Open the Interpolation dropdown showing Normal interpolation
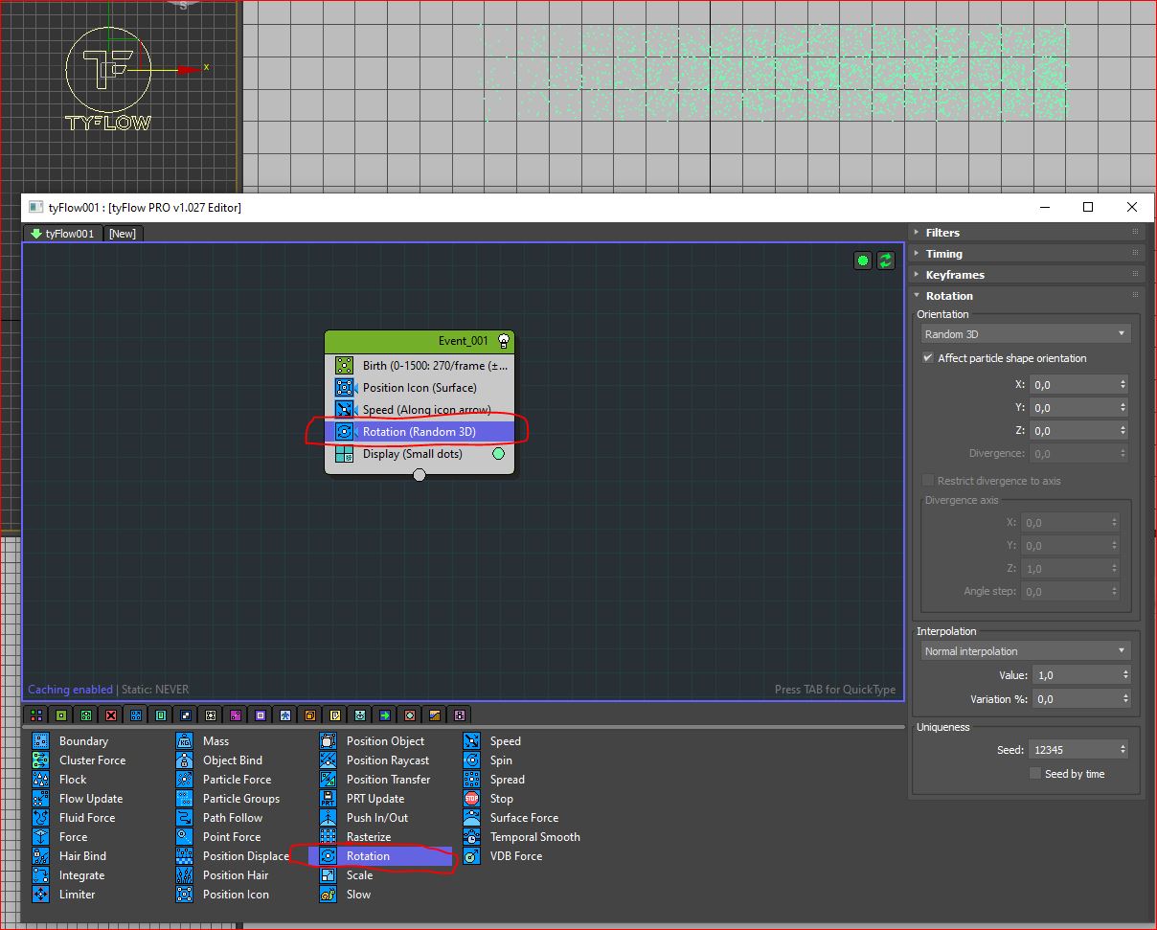 pyautogui.click(x=1026, y=651)
